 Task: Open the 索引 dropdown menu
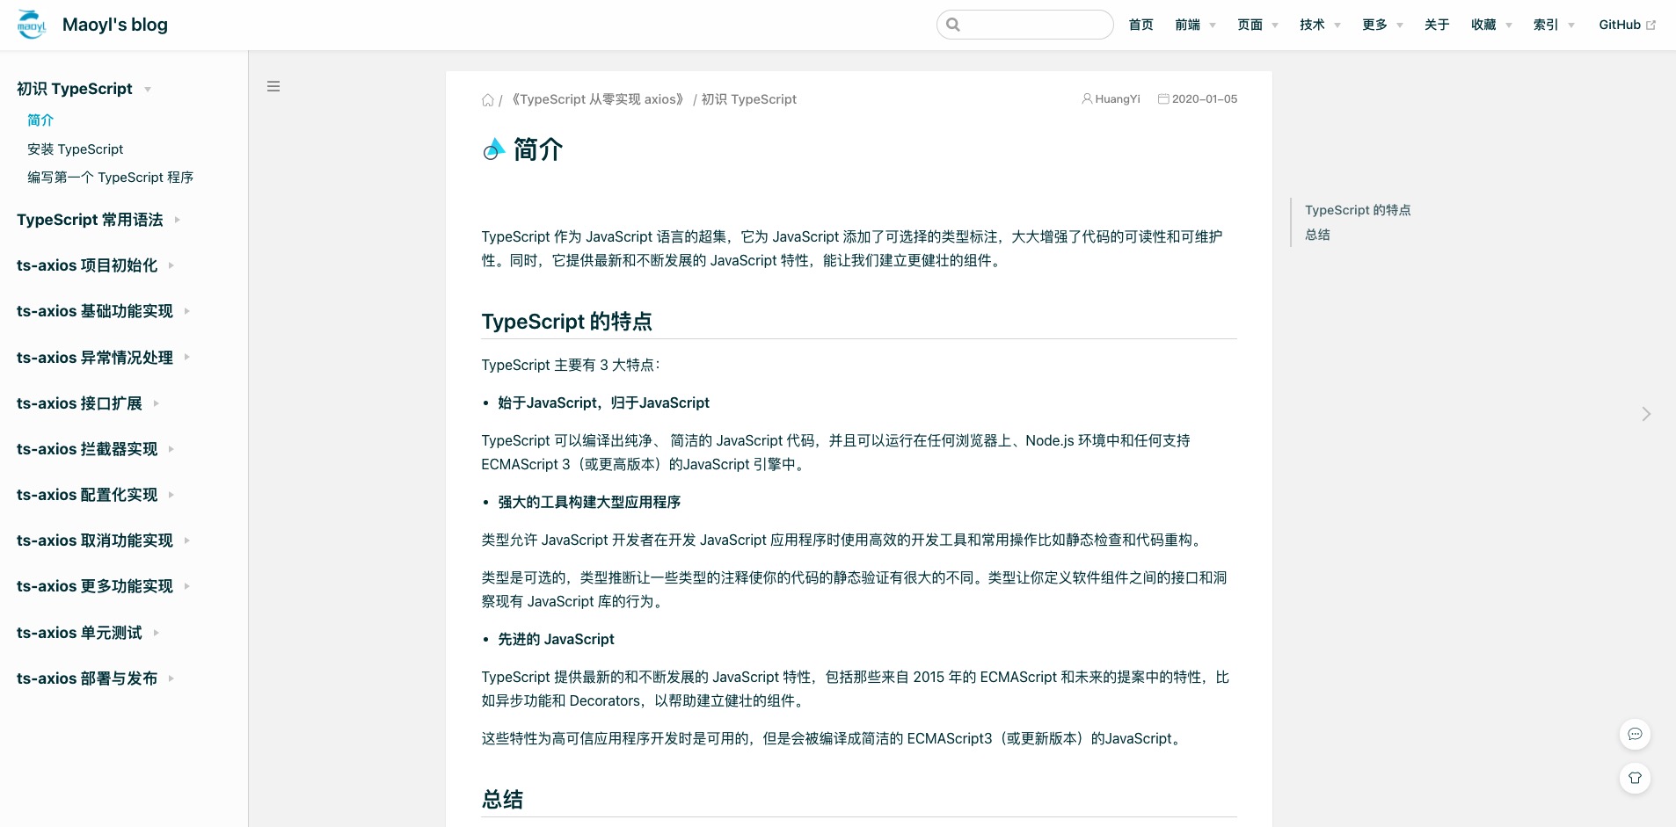(1554, 25)
